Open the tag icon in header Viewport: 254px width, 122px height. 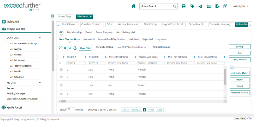pos(192,6)
